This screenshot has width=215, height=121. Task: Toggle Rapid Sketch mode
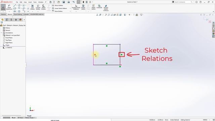pyautogui.click(x=93, y=7)
